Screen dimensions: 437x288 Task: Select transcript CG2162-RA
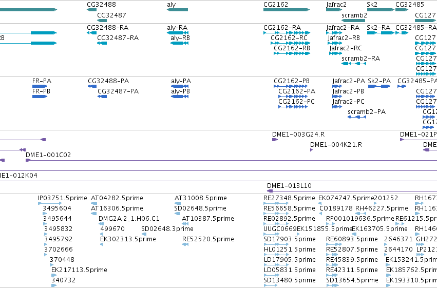(287, 33)
